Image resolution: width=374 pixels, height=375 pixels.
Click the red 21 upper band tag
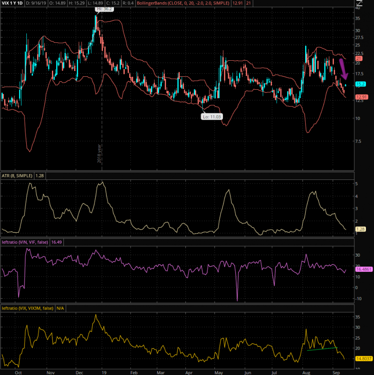(x=358, y=58)
